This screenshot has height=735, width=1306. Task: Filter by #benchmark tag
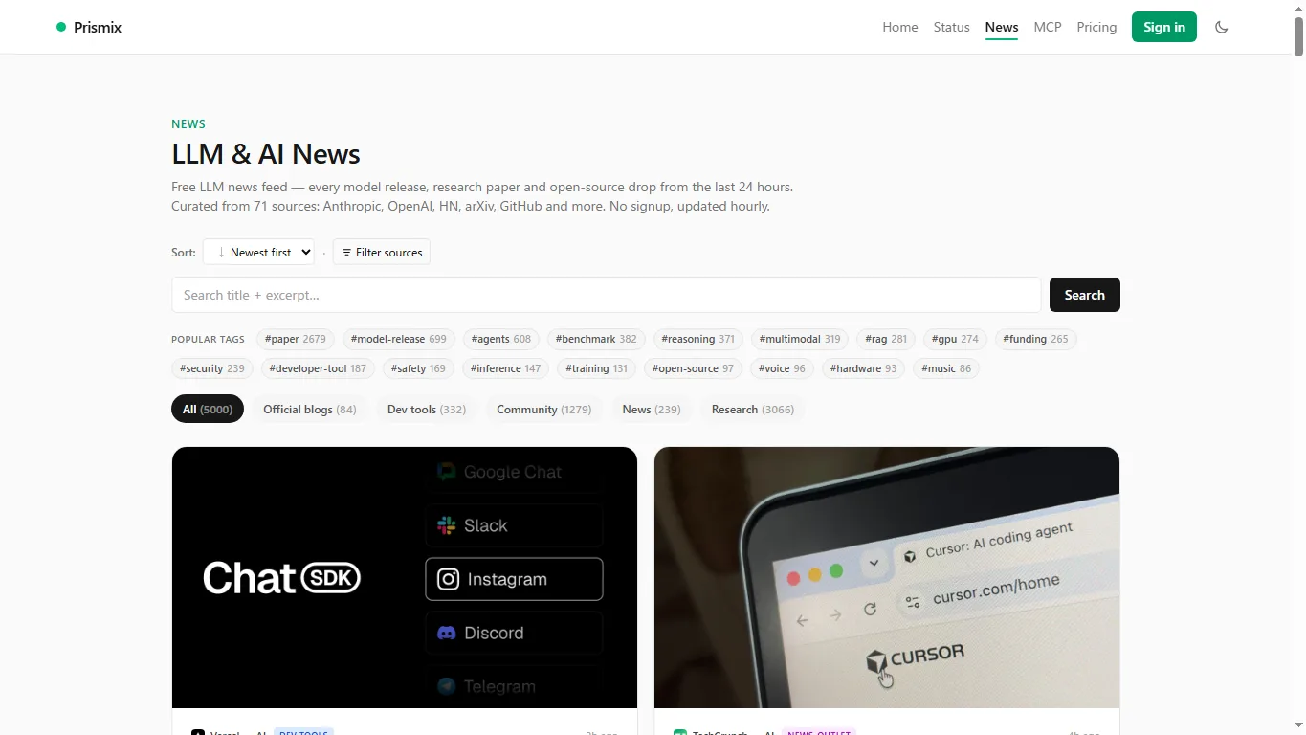click(596, 339)
